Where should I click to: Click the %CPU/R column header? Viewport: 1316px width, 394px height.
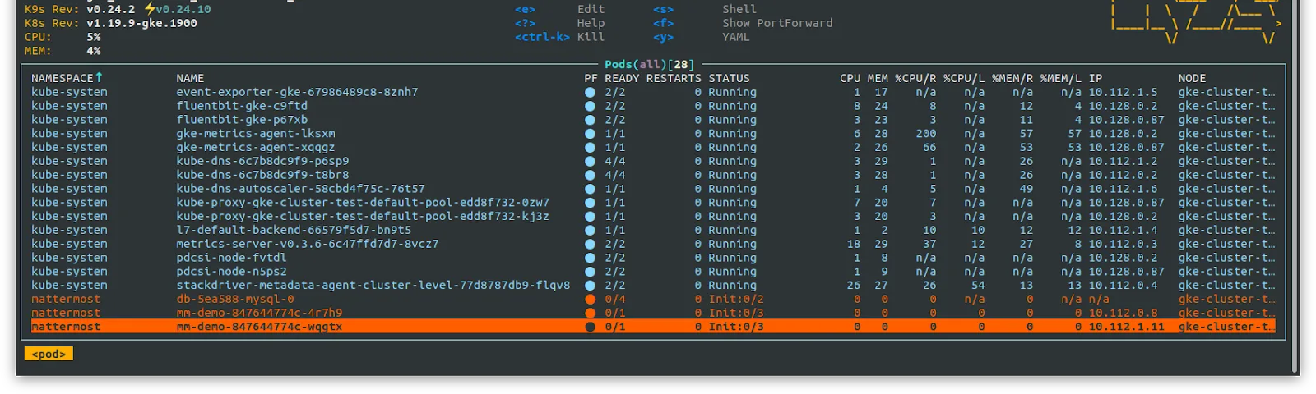(x=915, y=79)
